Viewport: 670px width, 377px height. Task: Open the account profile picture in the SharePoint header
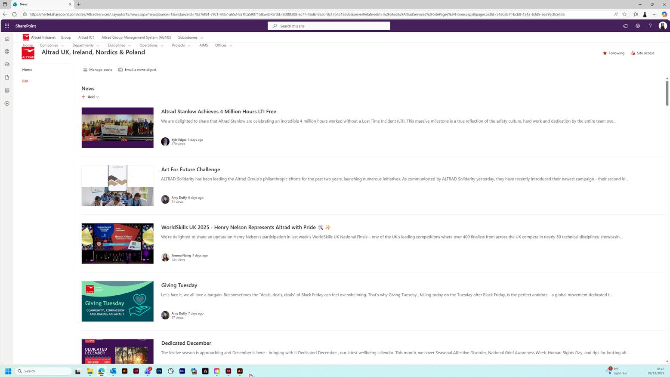(x=663, y=26)
